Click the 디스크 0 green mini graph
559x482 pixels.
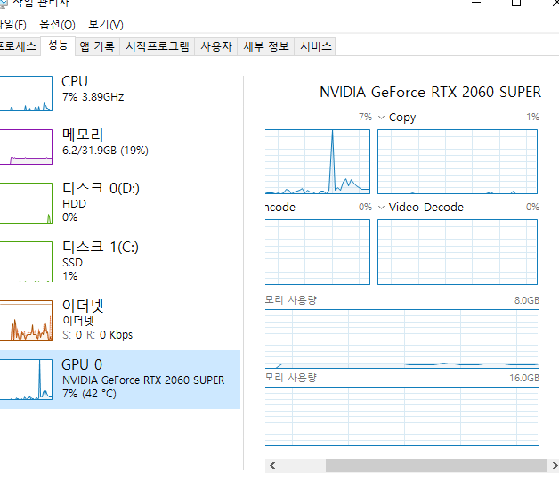click(26, 203)
